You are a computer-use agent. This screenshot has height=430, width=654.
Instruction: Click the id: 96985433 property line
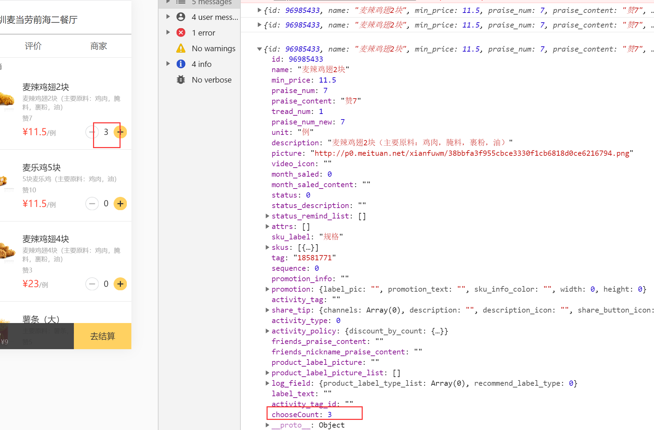[x=297, y=59]
